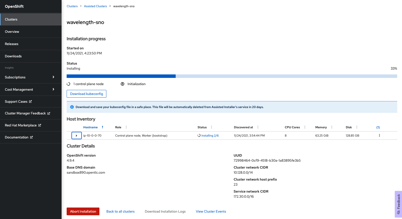Open the kebab menu for host ip-10-0-0-70

click(x=379, y=136)
